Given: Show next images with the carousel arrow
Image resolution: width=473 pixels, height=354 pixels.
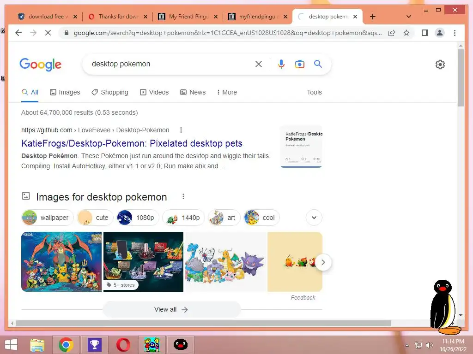Looking at the screenshot, I should (323, 262).
